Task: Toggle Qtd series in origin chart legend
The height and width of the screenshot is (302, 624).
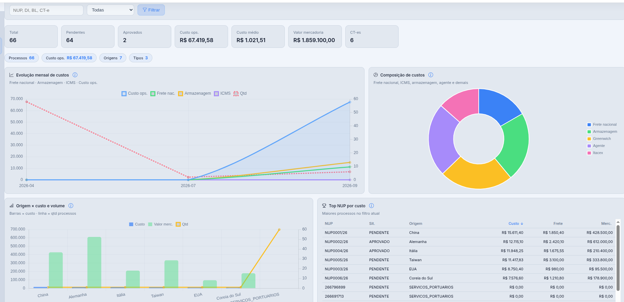Action: point(182,224)
